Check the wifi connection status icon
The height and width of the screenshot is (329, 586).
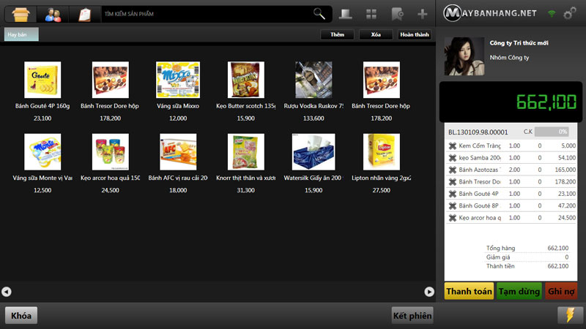[552, 14]
